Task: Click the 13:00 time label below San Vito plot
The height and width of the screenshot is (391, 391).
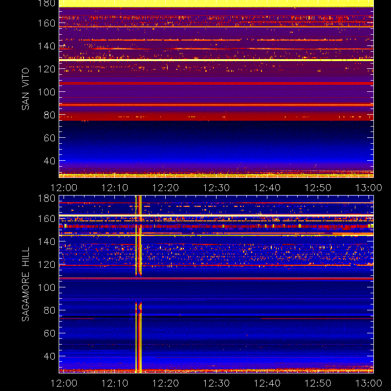Action: tap(369, 188)
